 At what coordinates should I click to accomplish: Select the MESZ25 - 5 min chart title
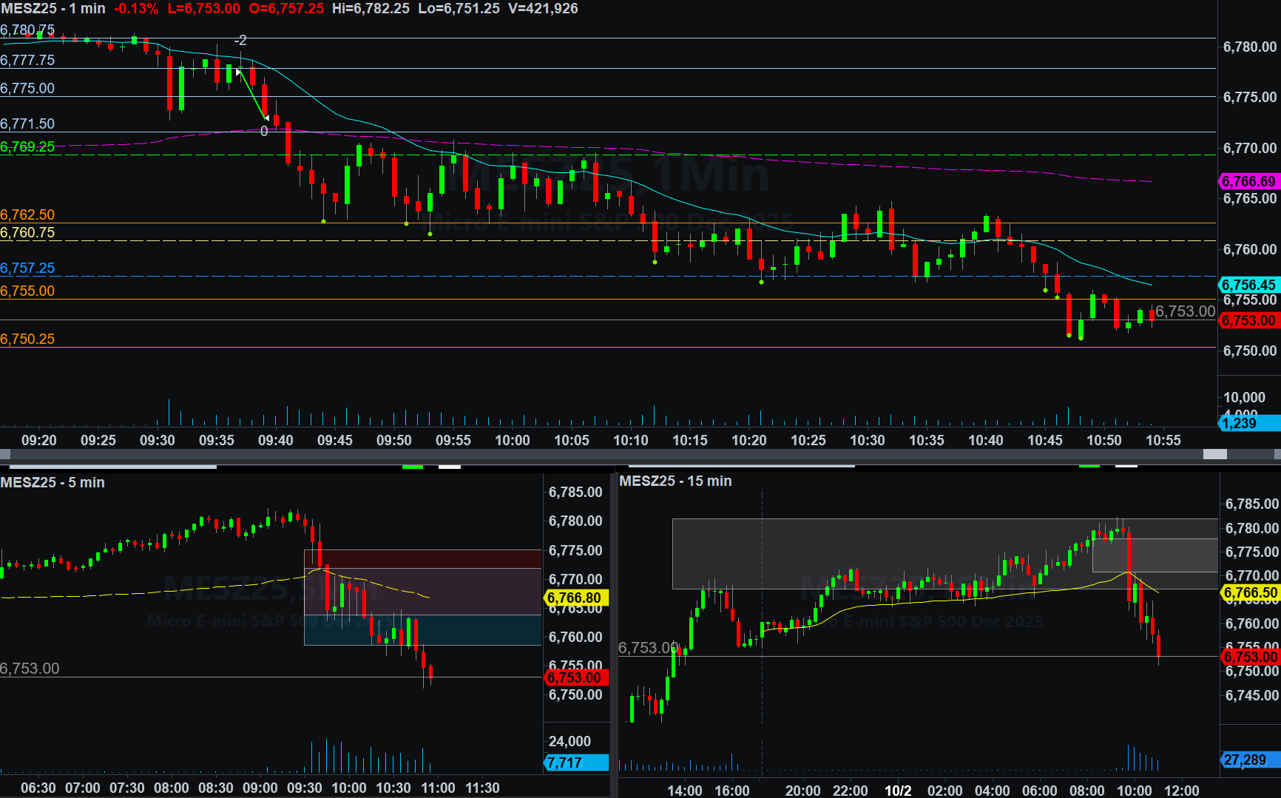point(53,482)
